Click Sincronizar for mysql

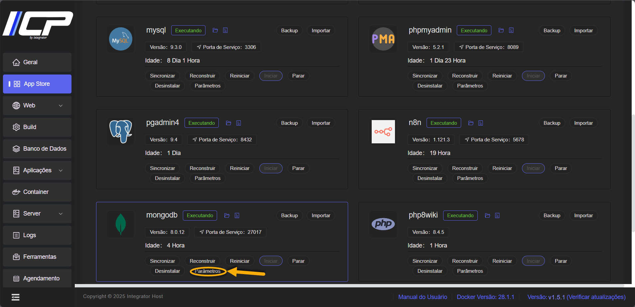162,76
